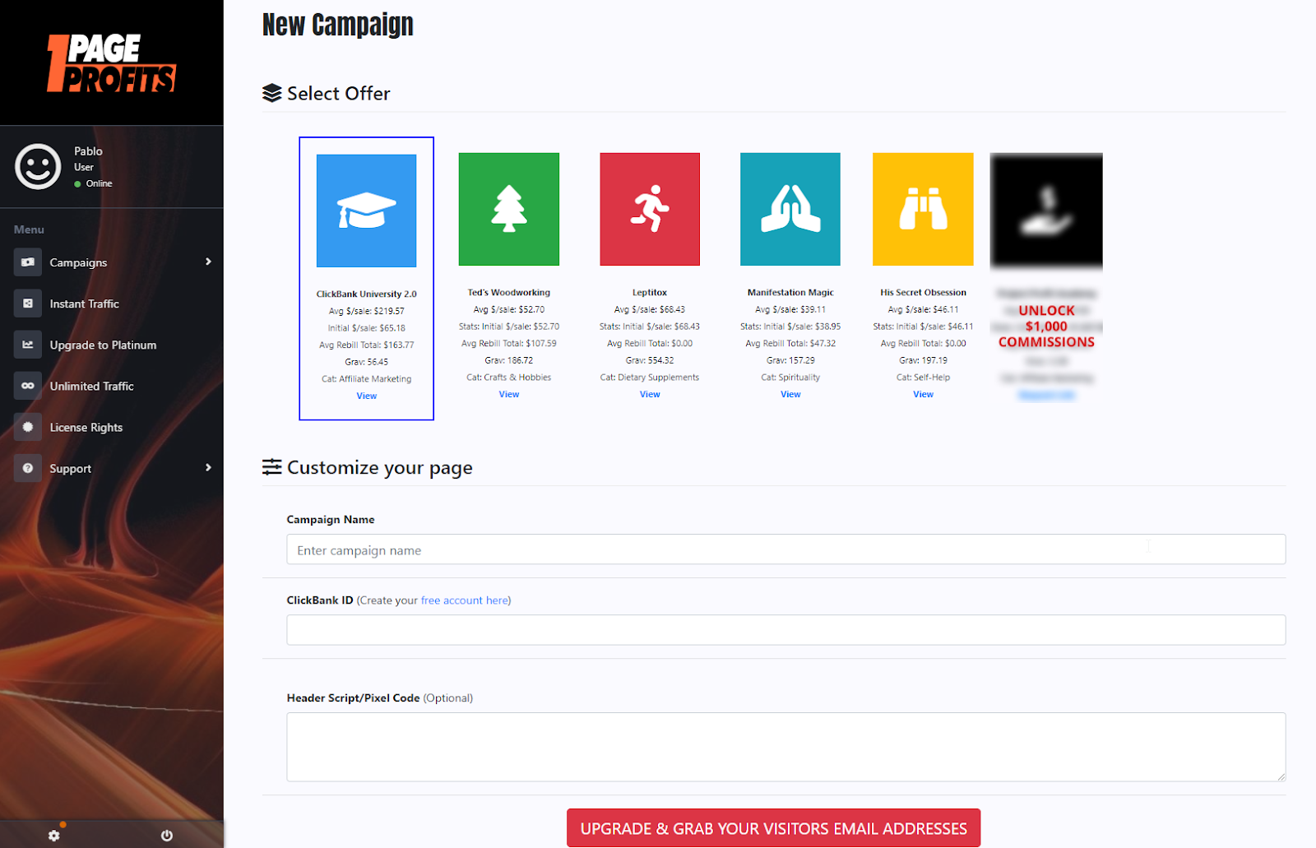Go to Upgrade to Platinum
This screenshot has width=1316, height=848.
pos(103,345)
